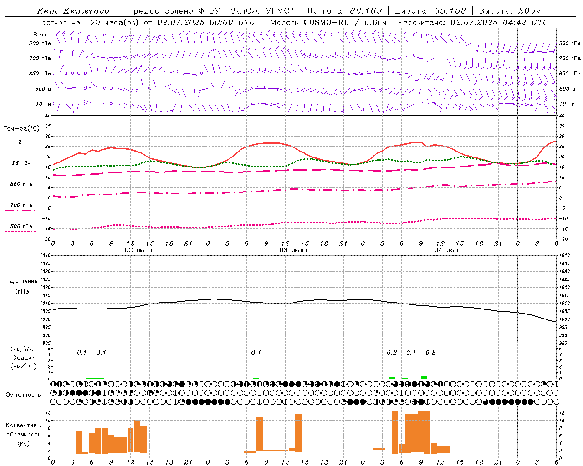This screenshot has width=583, height=466.
Task: Click the Модель COSMO-RU / 6.6км text
Action: coord(328,22)
